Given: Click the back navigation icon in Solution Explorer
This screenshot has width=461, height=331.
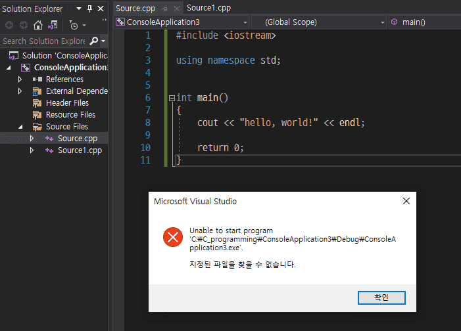Looking at the screenshot, I should click(9, 25).
